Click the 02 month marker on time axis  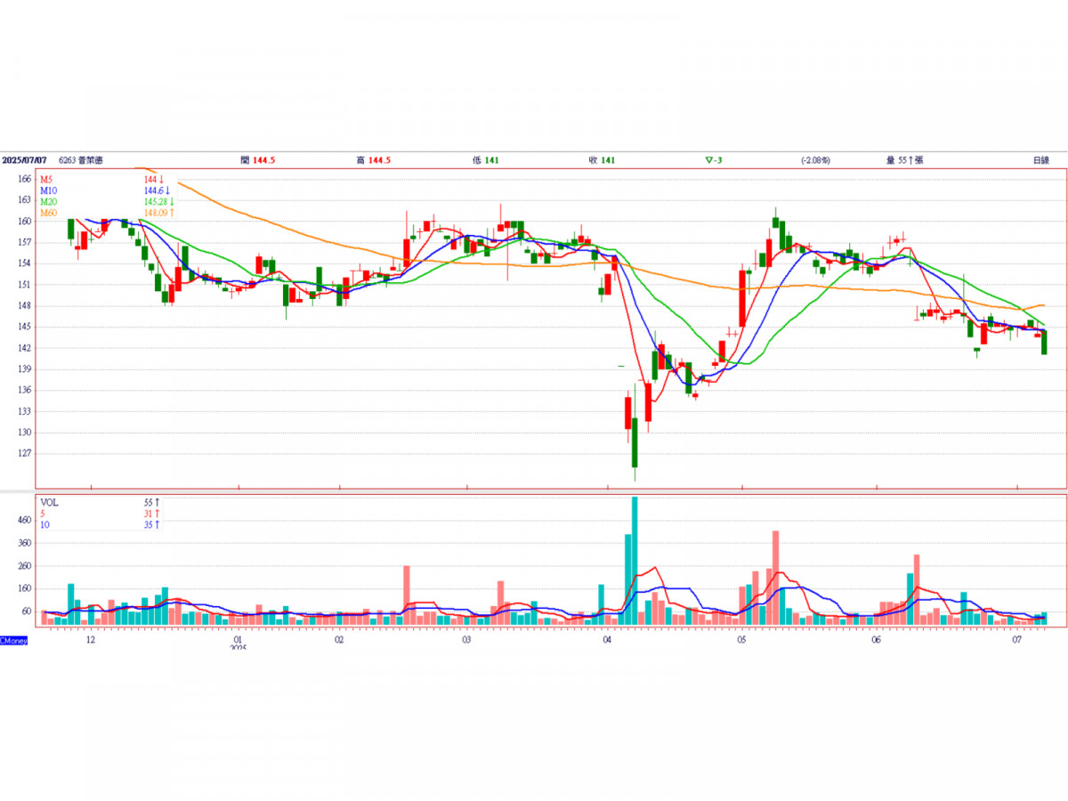(x=339, y=640)
